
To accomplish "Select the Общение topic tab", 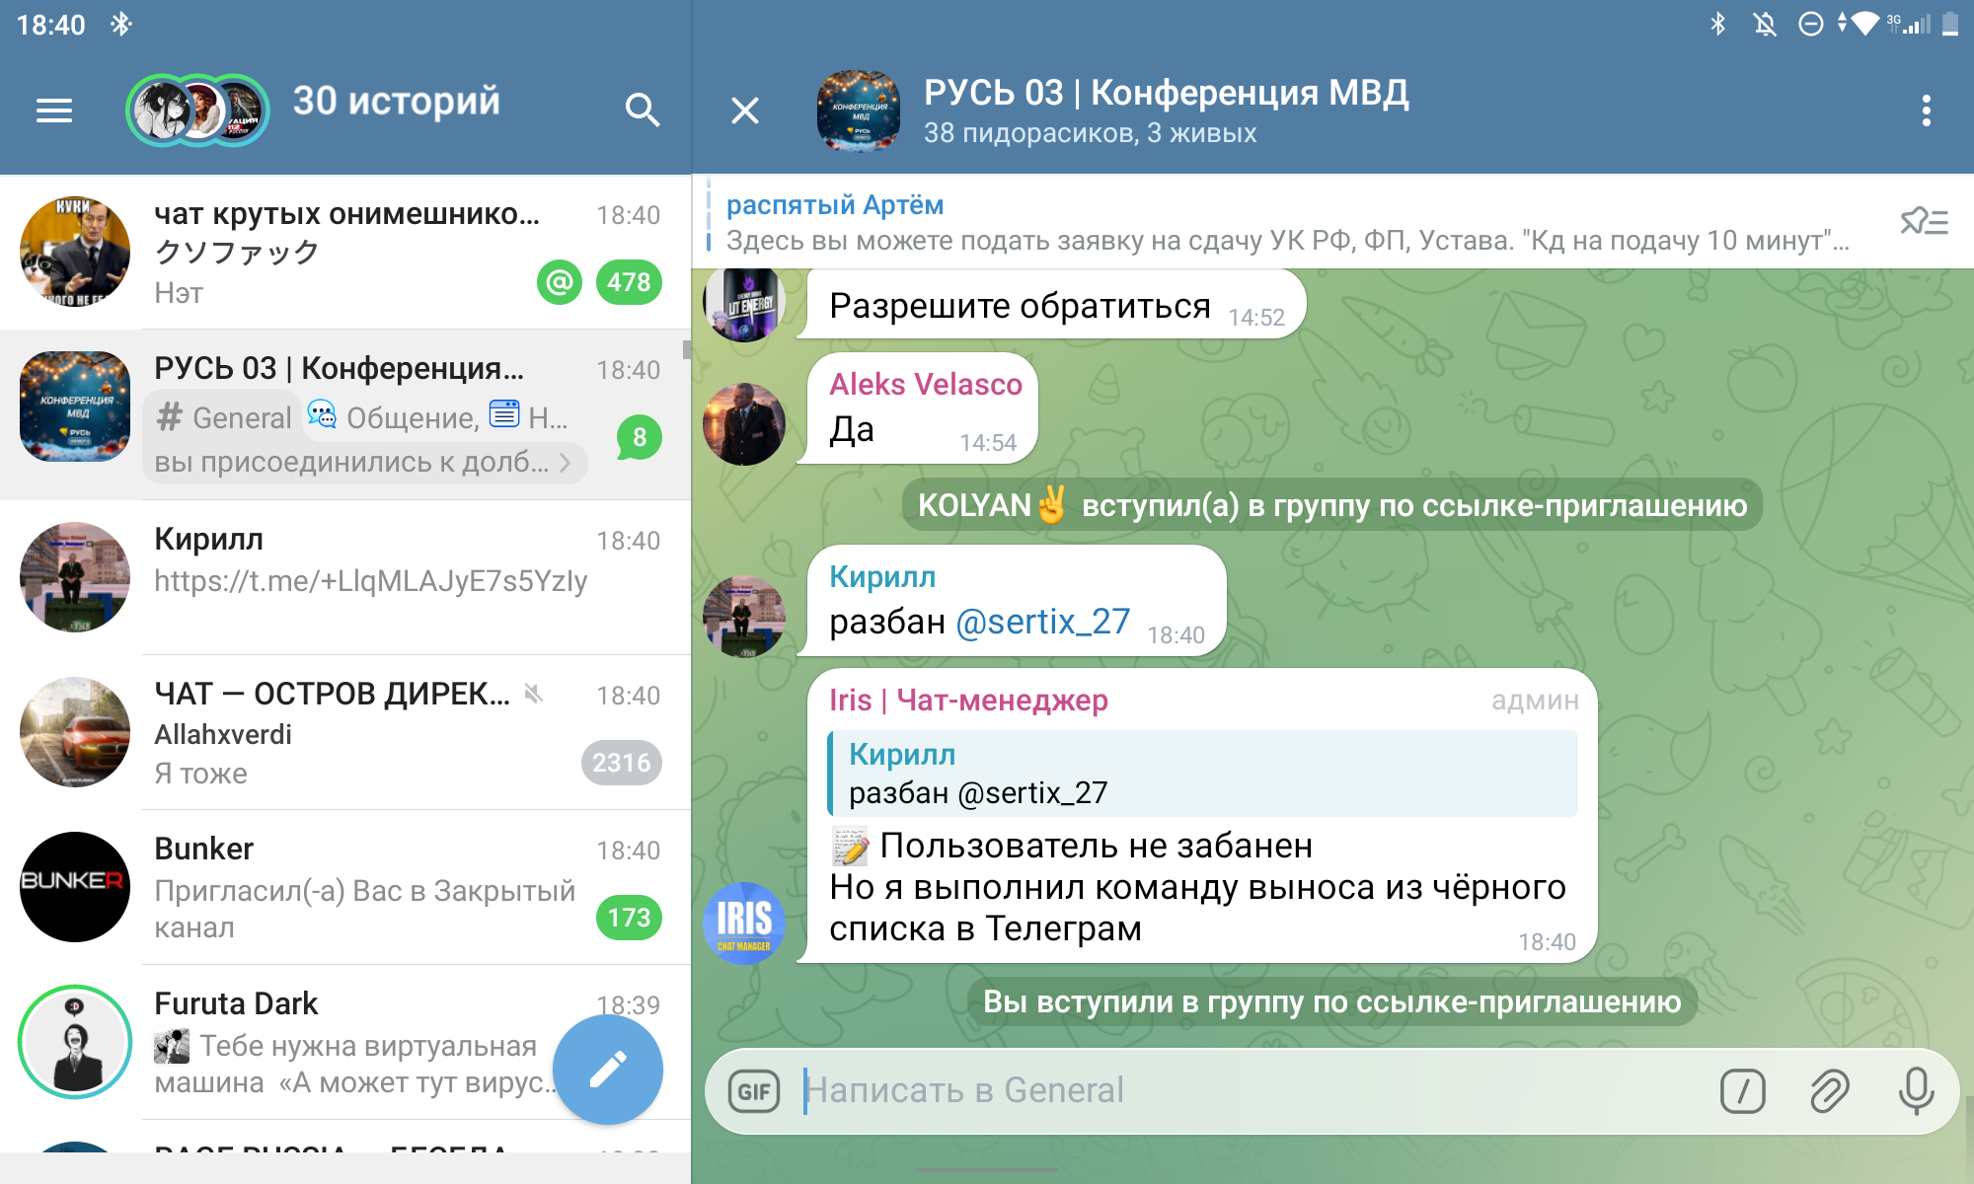I will pos(395,418).
